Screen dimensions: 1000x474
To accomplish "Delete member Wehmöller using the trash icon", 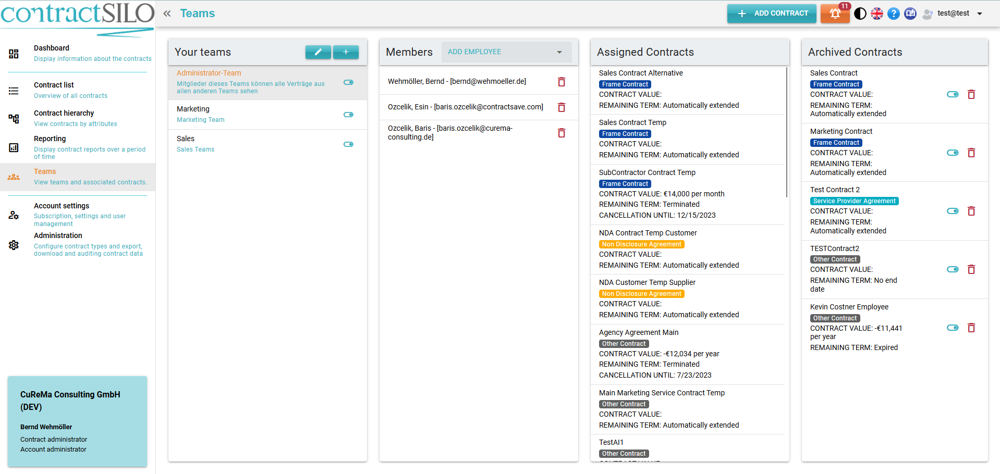I will coord(562,81).
